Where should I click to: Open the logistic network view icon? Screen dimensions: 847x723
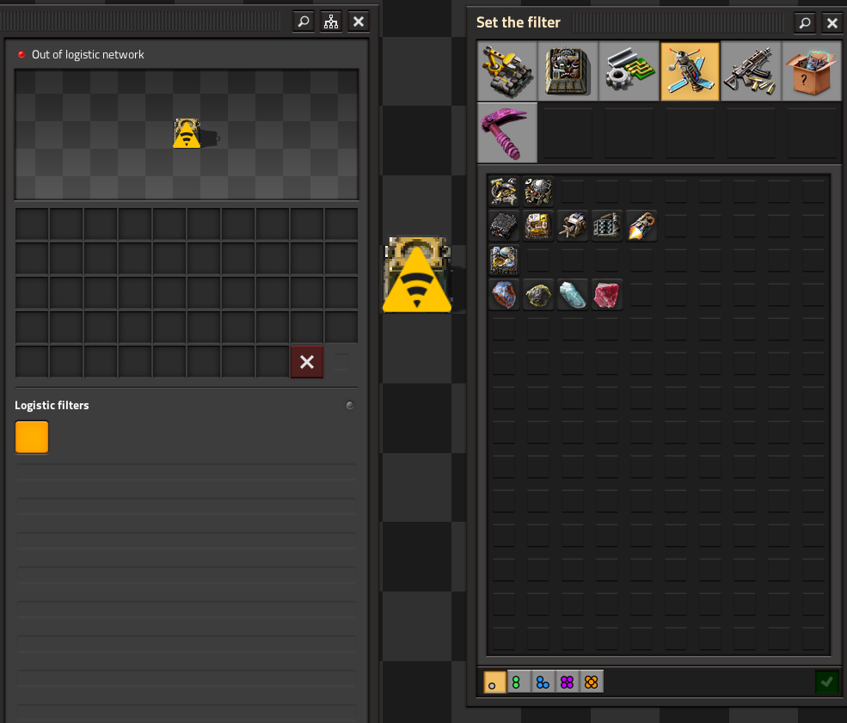330,21
